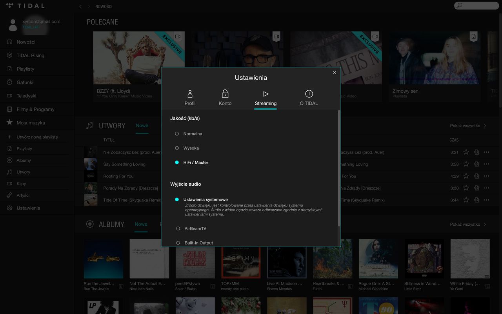
Task: Open Filmy & Programy film icon
Action: point(9,109)
